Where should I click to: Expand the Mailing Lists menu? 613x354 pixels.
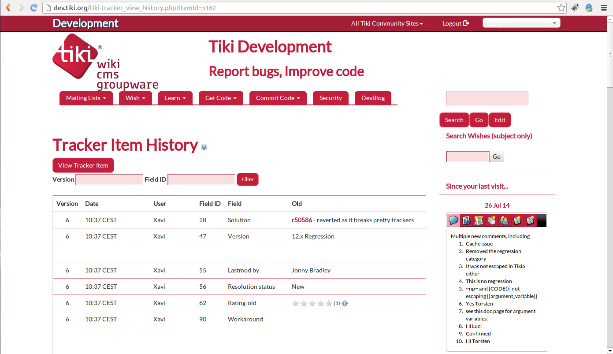[x=86, y=98]
